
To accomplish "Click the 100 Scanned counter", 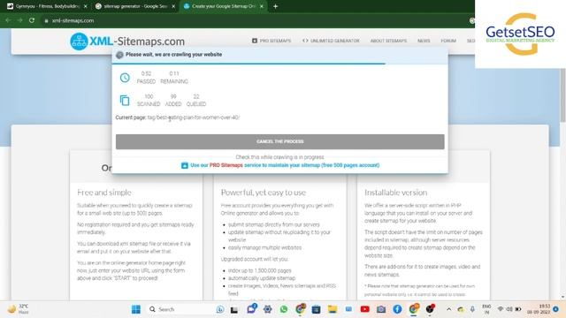I will tap(149, 100).
